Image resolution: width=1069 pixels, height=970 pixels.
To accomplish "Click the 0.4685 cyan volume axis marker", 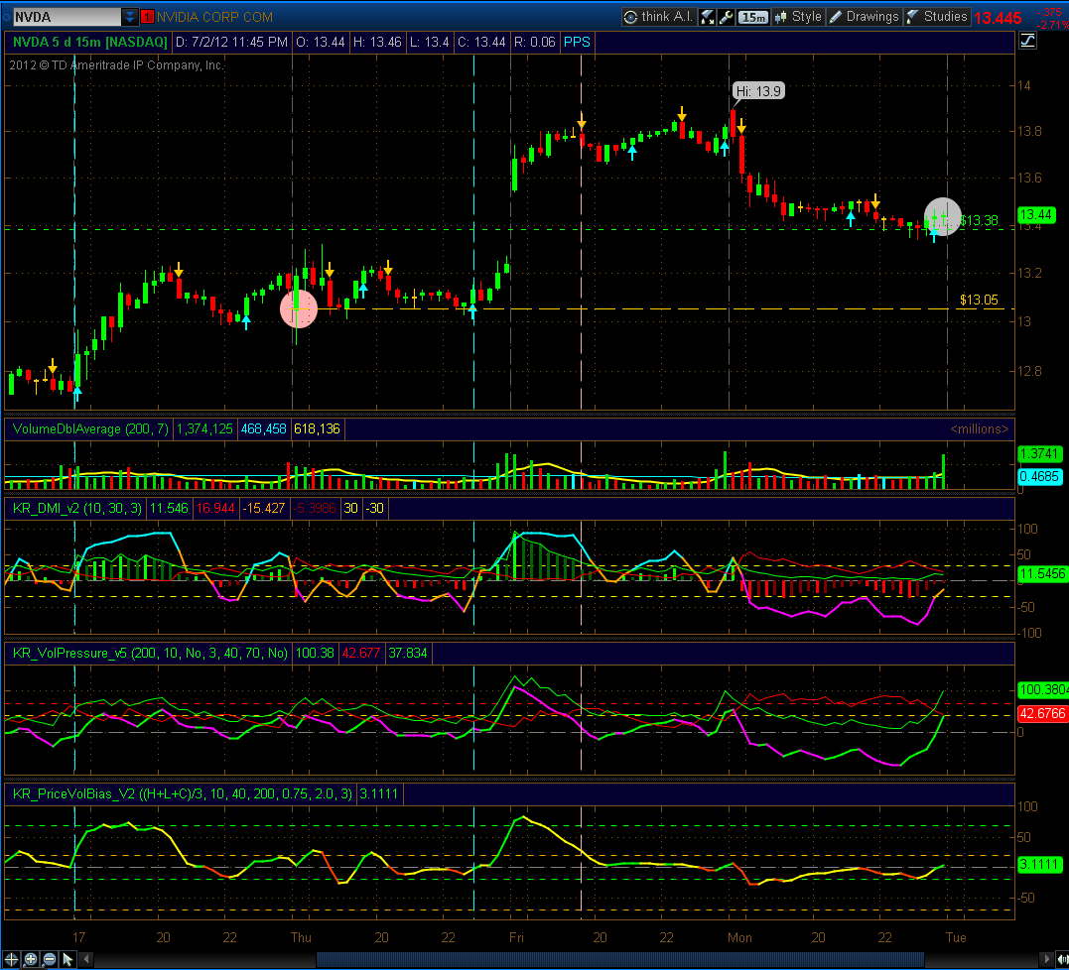I will [x=1039, y=476].
